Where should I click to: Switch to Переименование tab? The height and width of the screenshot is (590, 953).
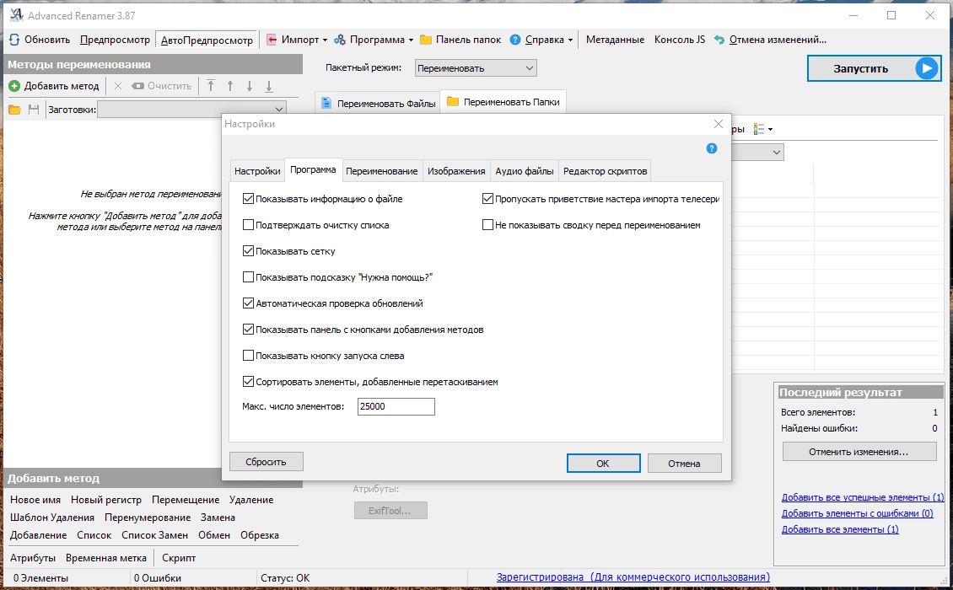(x=382, y=171)
